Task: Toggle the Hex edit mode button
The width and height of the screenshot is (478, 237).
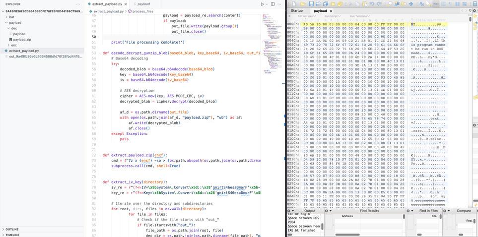Action: coord(436,4)
